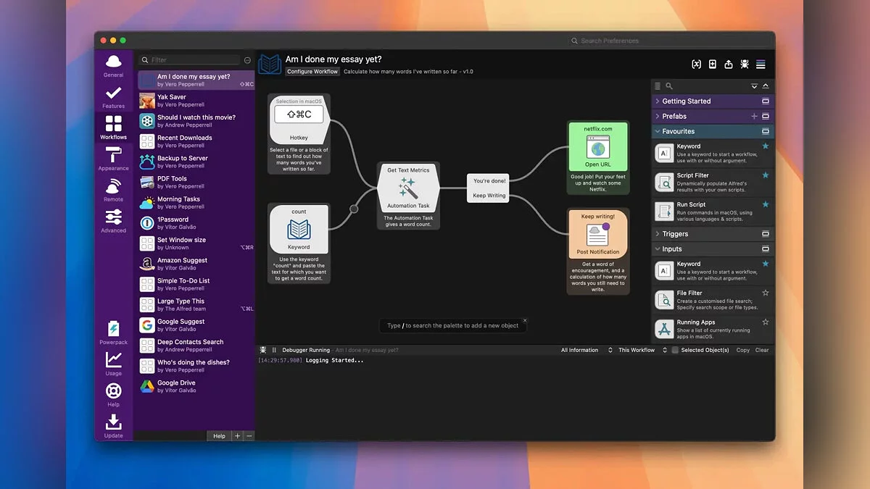Open the Usage statistics section
Screen dimensions: 870x489
[113, 364]
